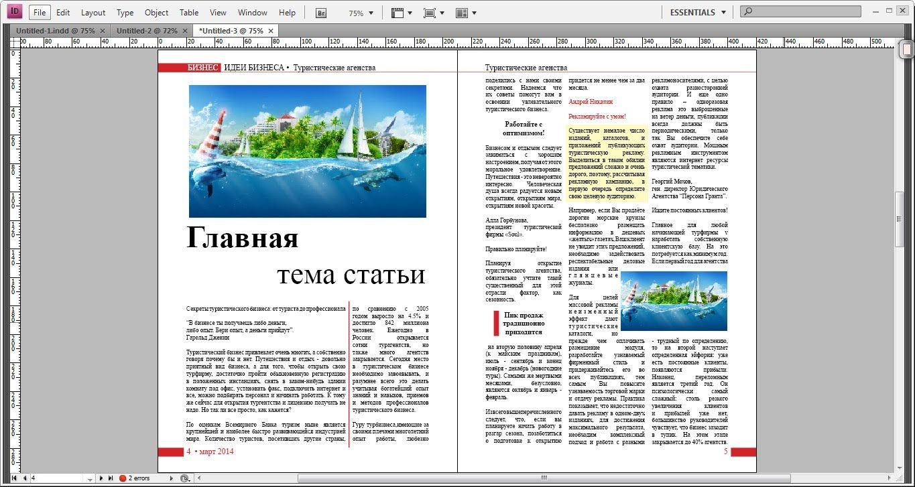The image size is (915, 487).
Task: Click the 'Пик продаж традиционно приходится' pull quote
Action: tap(524, 324)
